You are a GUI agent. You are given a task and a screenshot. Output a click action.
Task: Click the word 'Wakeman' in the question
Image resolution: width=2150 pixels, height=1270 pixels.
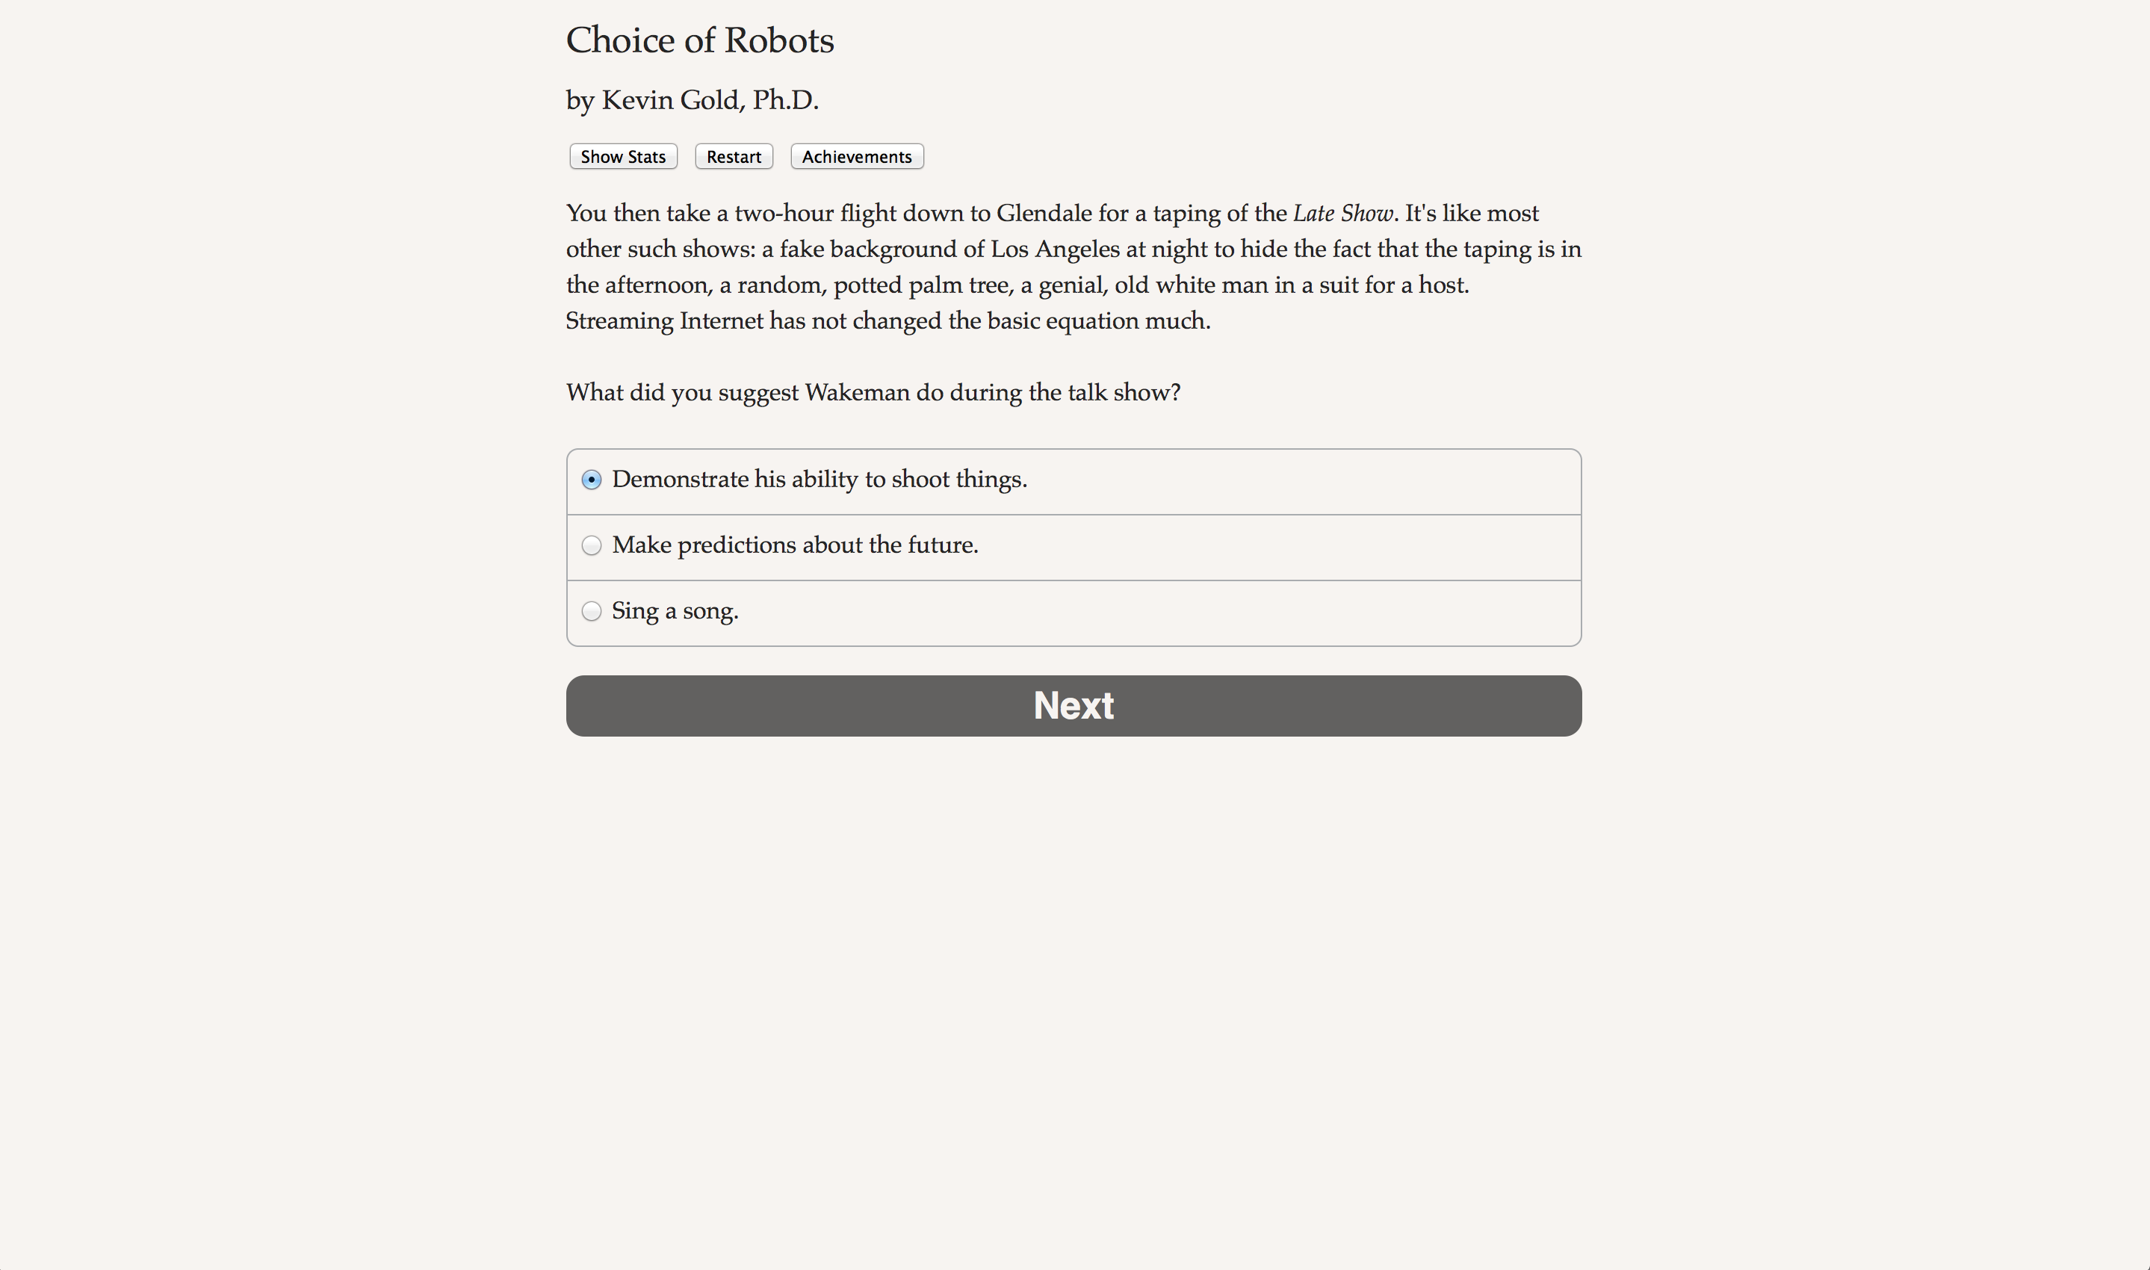tap(856, 393)
